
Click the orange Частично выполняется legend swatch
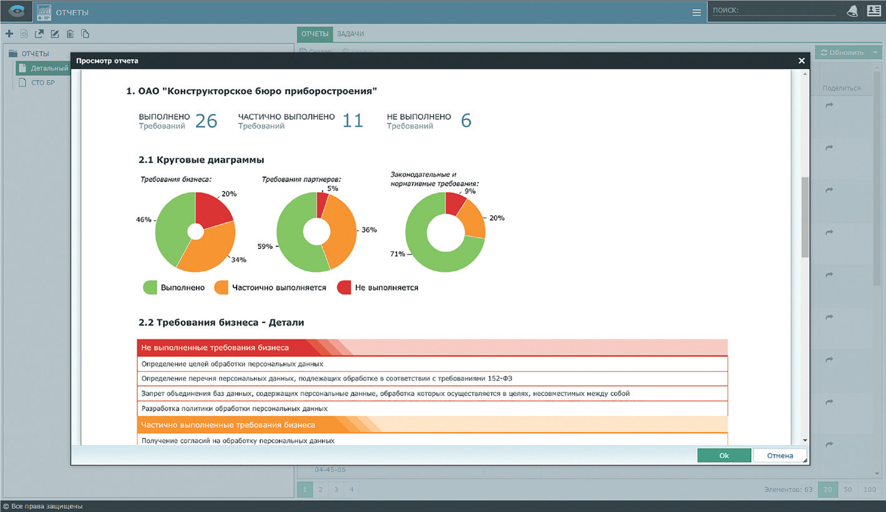point(221,287)
